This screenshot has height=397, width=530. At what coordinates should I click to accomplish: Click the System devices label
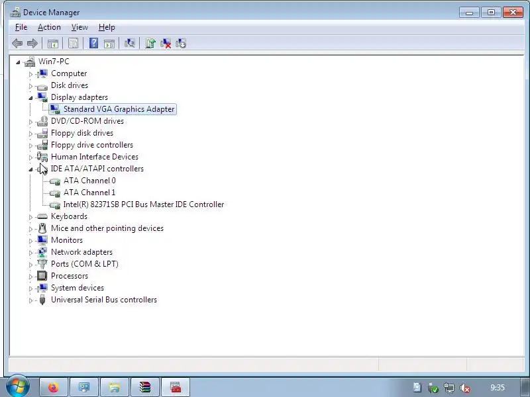click(x=78, y=288)
